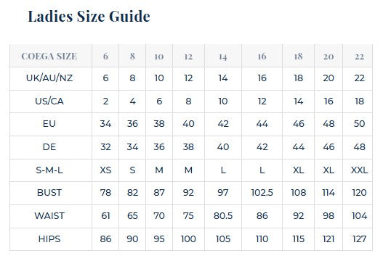
Task: Click the UK/AU/NZ row label
Action: (49, 78)
